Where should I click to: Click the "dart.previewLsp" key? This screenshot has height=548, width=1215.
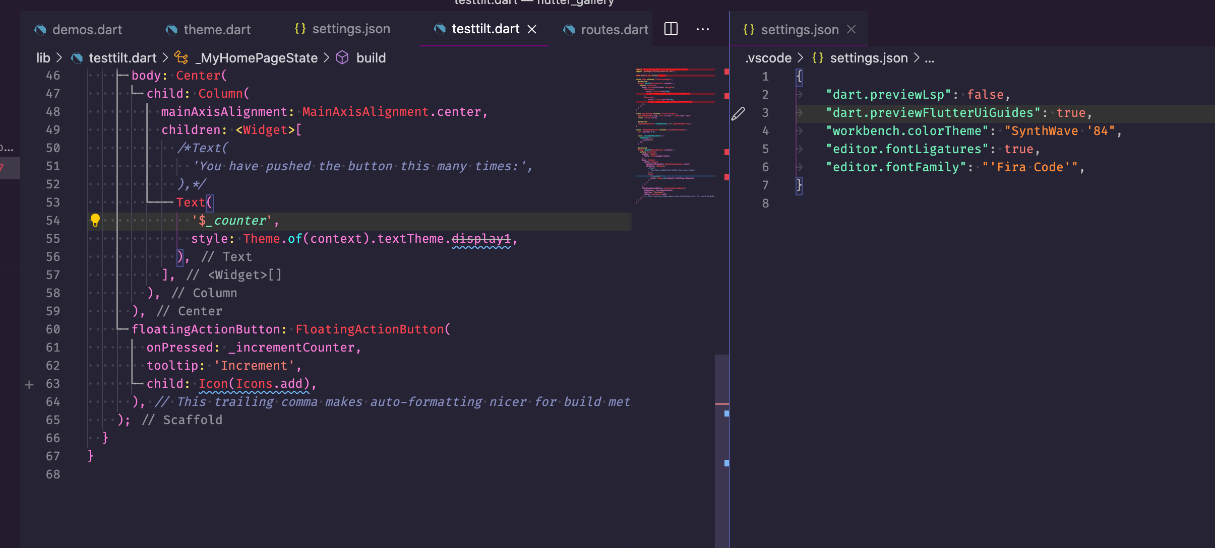pos(888,95)
